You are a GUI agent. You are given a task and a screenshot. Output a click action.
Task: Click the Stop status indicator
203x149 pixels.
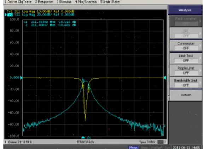pos(145,148)
